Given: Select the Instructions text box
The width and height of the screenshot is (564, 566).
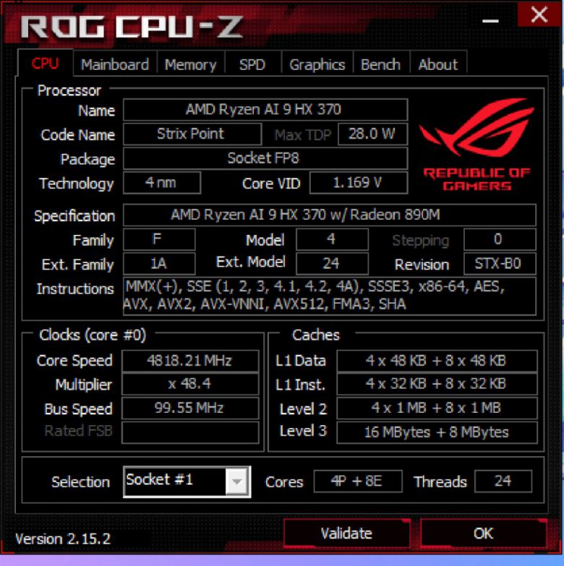Looking at the screenshot, I should point(329,296).
